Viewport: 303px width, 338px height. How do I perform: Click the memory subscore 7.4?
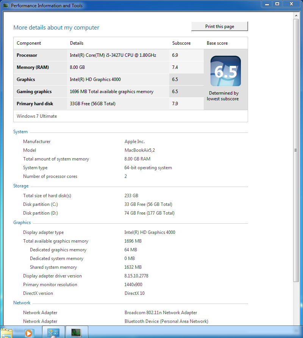point(175,67)
